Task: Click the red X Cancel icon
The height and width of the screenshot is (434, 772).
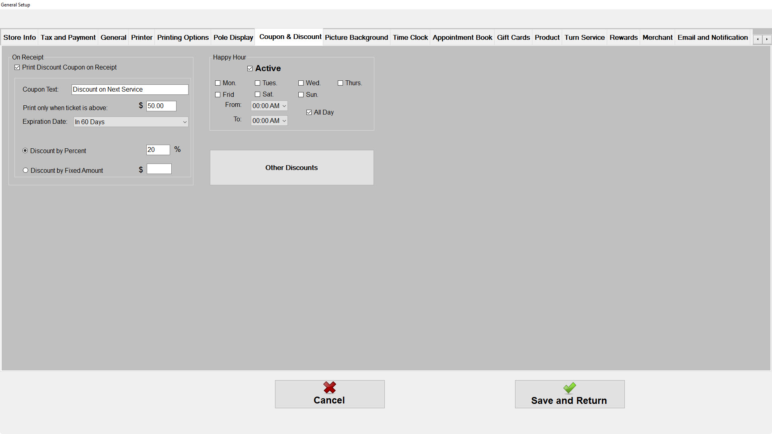Action: coord(330,388)
